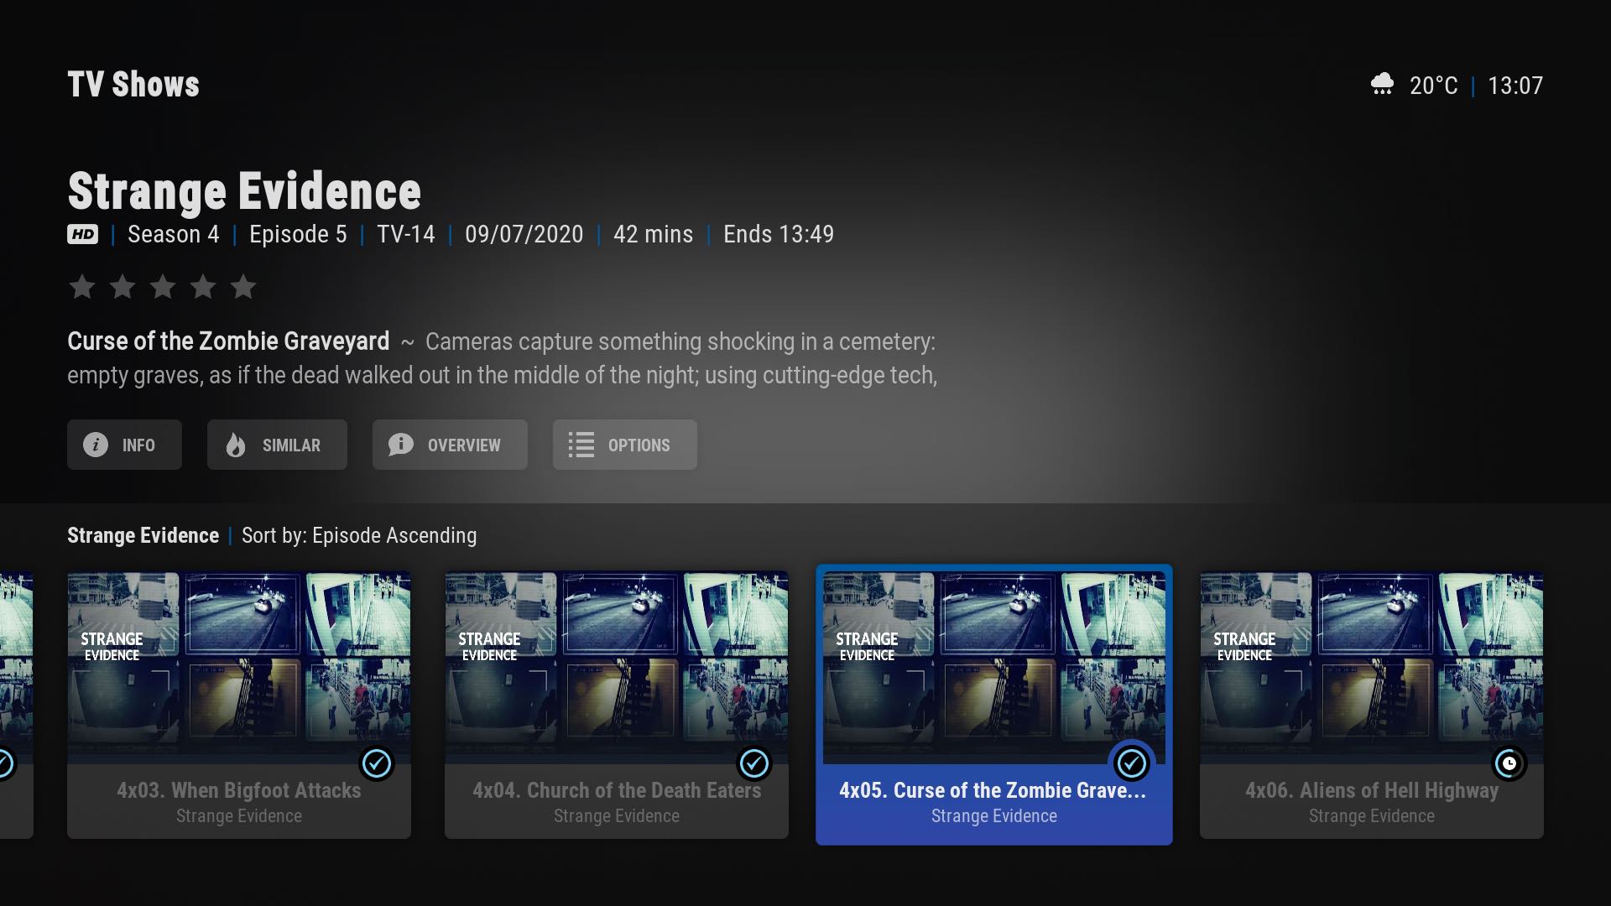
Task: Click the title '4x05. Curse of the Zombie Grave...'
Action: coord(993,790)
